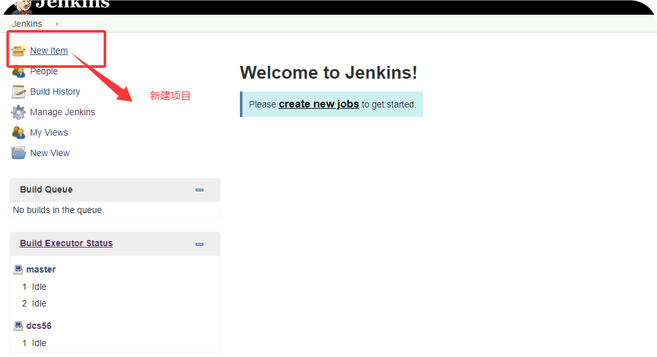Screen dimensions: 657x357
Task: Click the New Item package icon
Action: coord(19,51)
